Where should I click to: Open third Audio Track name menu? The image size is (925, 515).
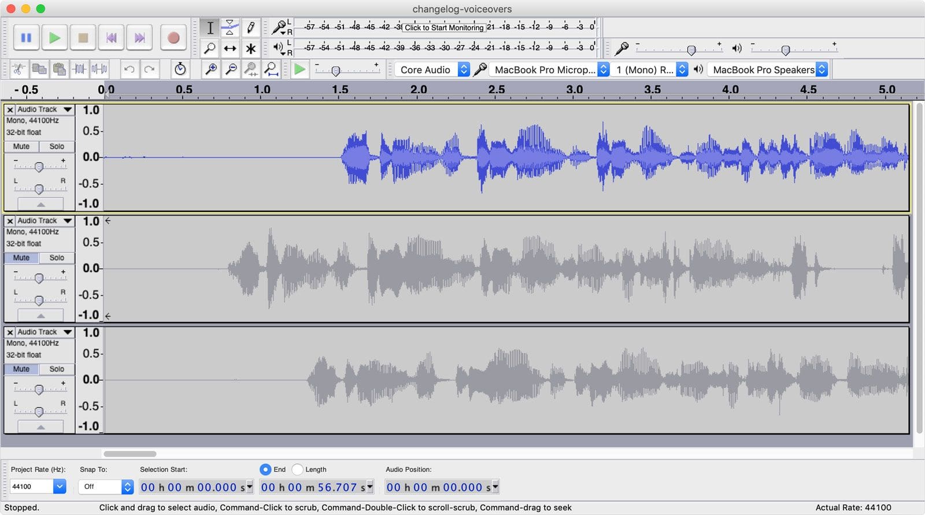pyautogui.click(x=45, y=332)
